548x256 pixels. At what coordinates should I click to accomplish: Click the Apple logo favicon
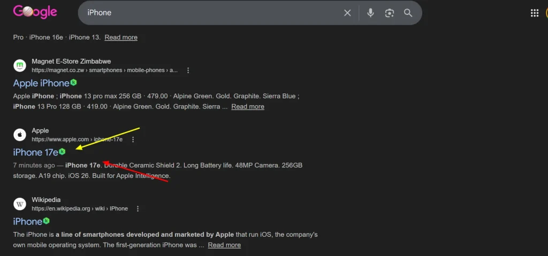pos(20,135)
